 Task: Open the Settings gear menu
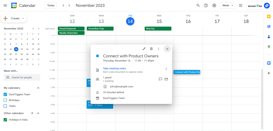click(x=214, y=5)
